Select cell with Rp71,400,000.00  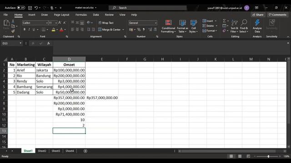(x=69, y=115)
